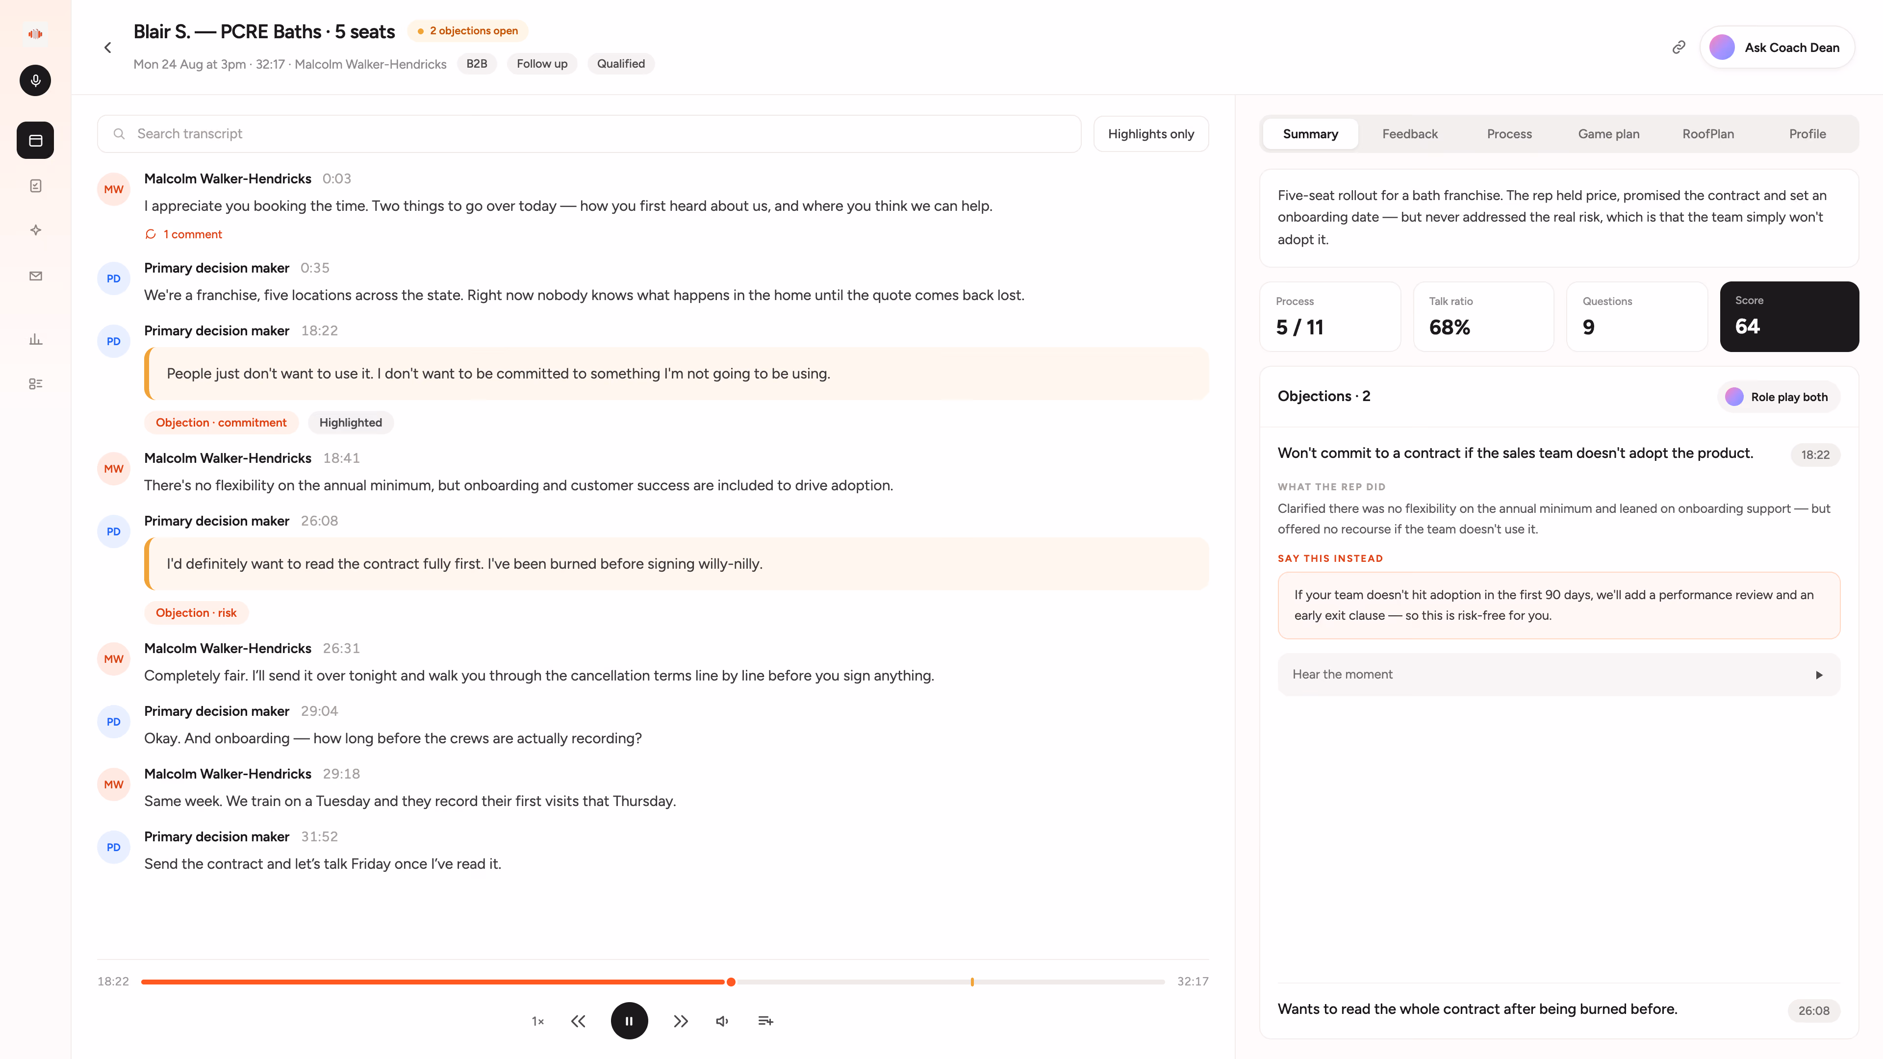Jump to 18:22 objection timestamp chip

pyautogui.click(x=1815, y=454)
